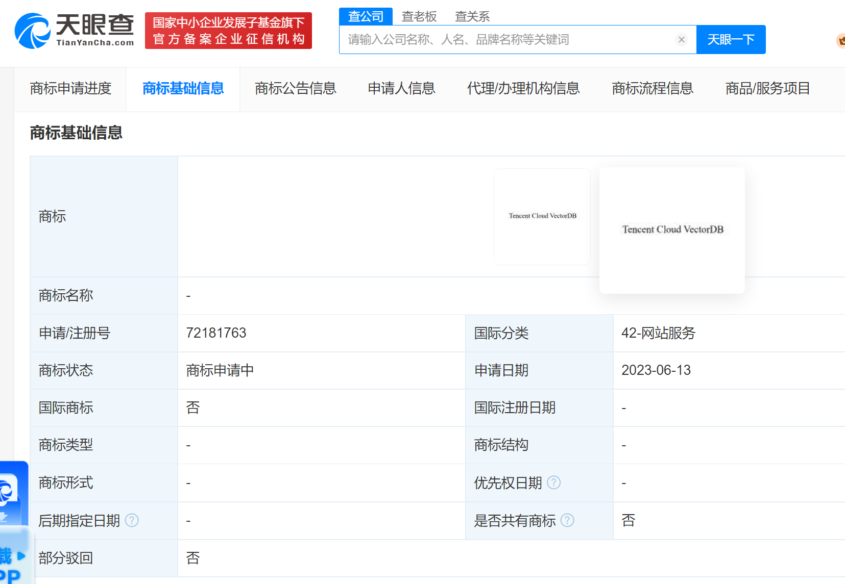This screenshot has height=584, width=845.
Task: Click the 国际商标 label cell
Action: pos(104,408)
